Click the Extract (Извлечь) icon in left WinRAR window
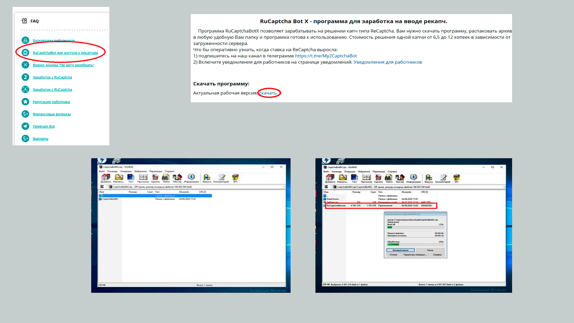Screen dimensions: 574x323 point(119,178)
